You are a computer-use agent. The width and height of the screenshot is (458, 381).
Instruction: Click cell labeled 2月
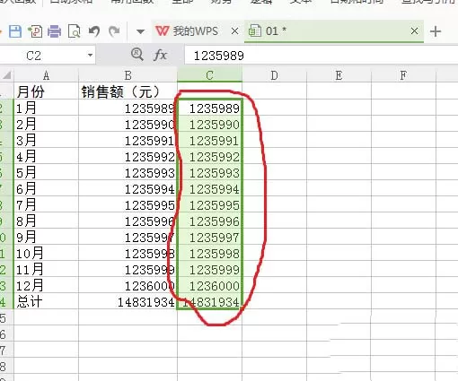click(46, 124)
